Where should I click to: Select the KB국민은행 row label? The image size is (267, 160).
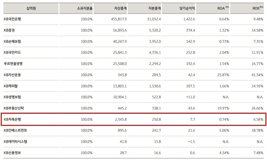[14, 19]
